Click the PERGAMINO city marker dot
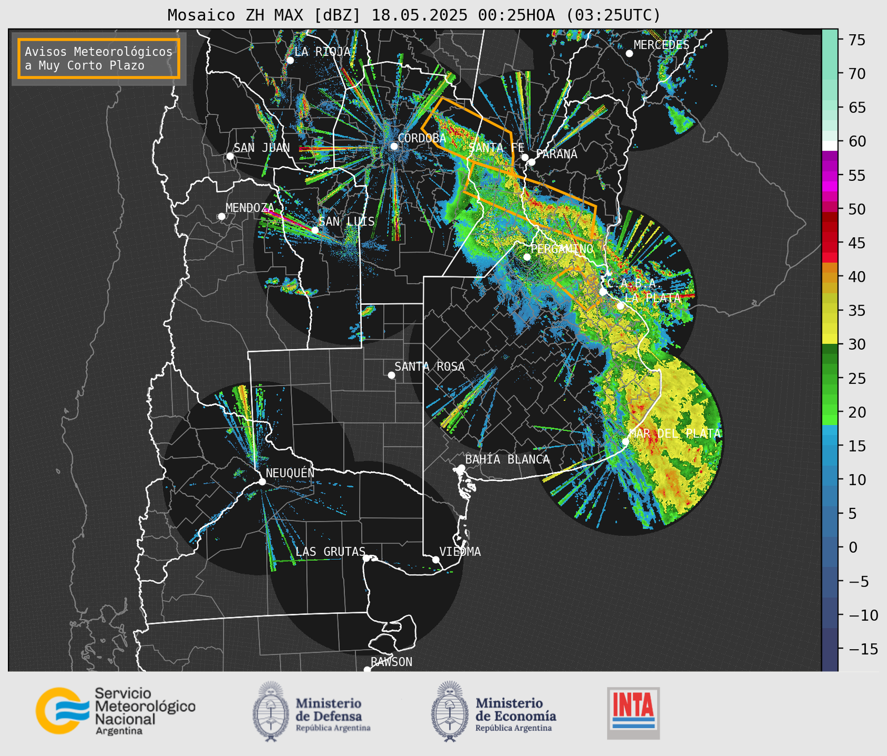 (x=527, y=257)
